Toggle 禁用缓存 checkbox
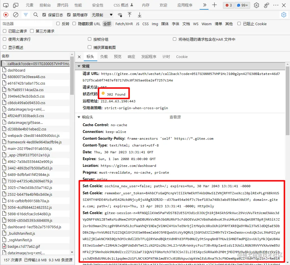290x265 pixels. pyautogui.click(x=69, y=15)
